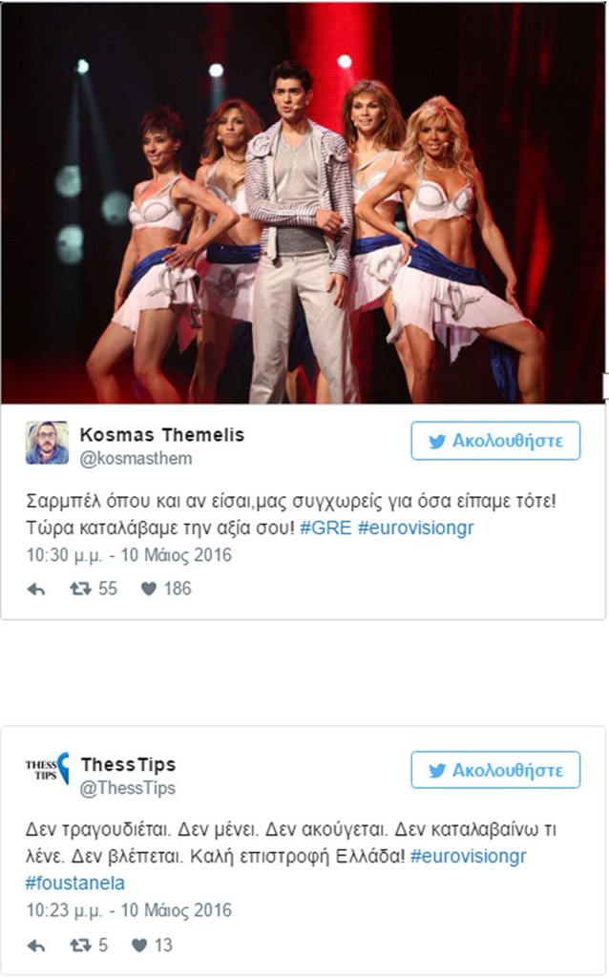Follow Kosmas Themelis with Ακολουθήστε button
This screenshot has height=977, width=609.
pos(495,441)
